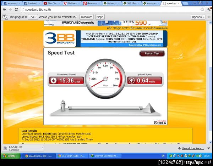Switch to the Alex Clare YouTube tab
Screen dimensions: 213x166
tap(52, 4)
